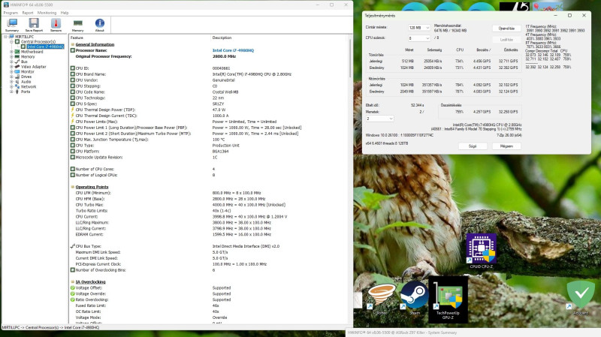
Task: Click the Motherboard tree icon
Action: point(17,51)
